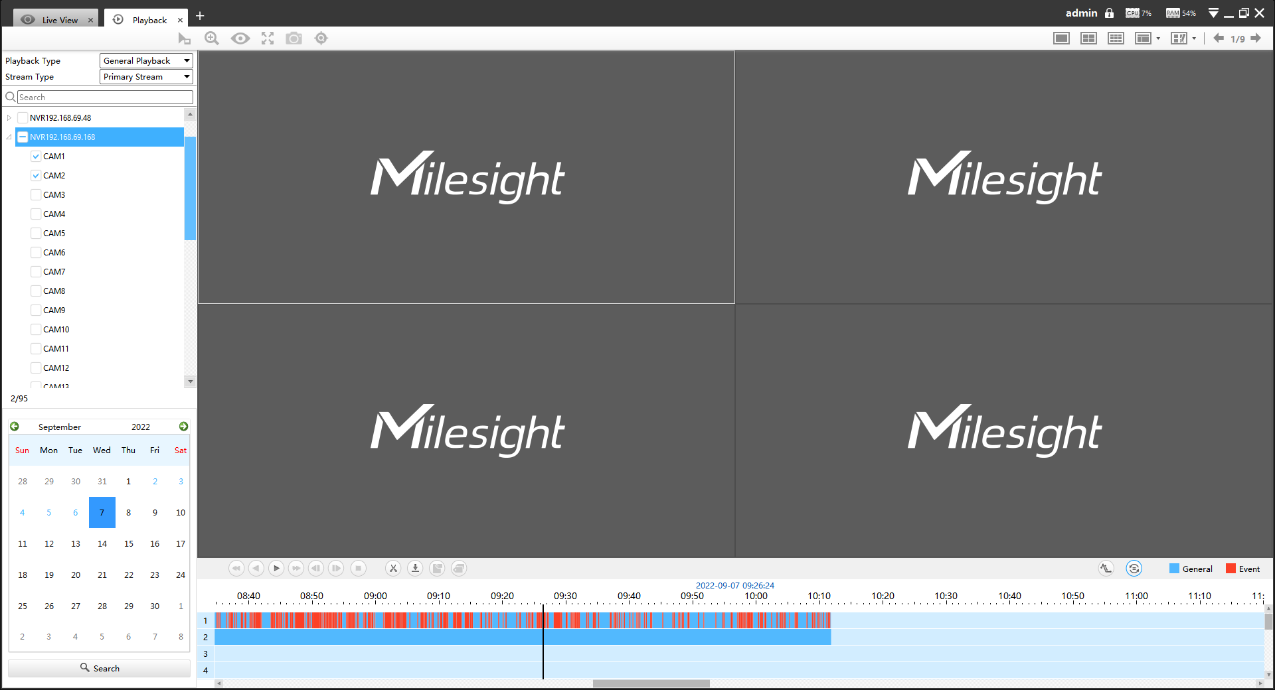This screenshot has height=690, width=1275.
Task: Click channel 2 recording bar on timeline
Action: coord(523,638)
